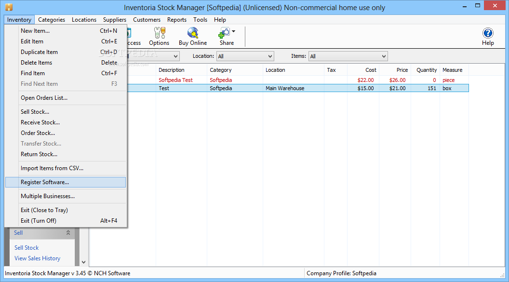The width and height of the screenshot is (509, 282).
Task: Click the version text in status bar
Action: (x=67, y=273)
